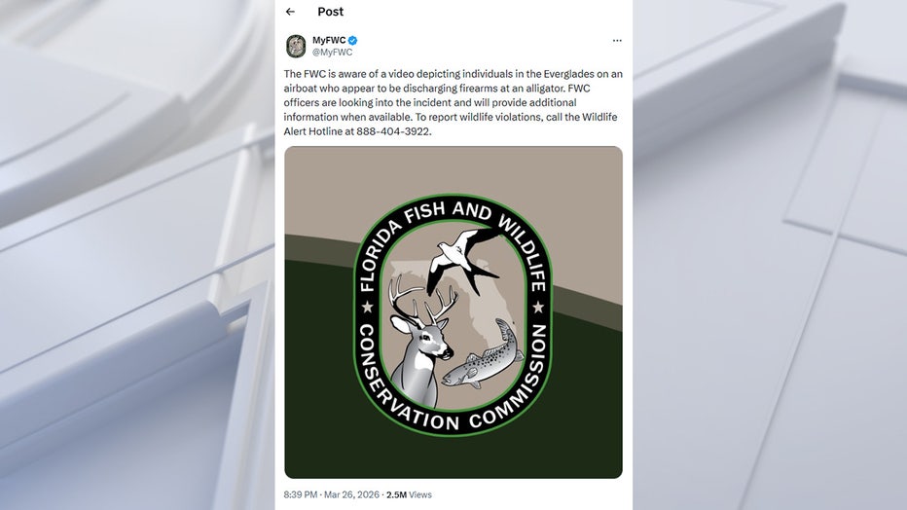The width and height of the screenshot is (907, 510).
Task: Click the @MyFWC handle
Action: tap(333, 52)
